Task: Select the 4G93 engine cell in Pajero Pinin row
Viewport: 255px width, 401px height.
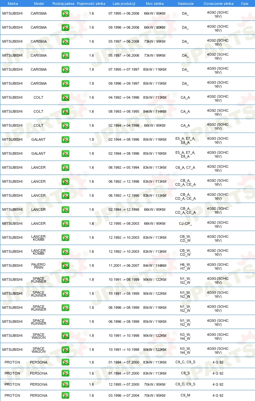Action: pos(218,267)
